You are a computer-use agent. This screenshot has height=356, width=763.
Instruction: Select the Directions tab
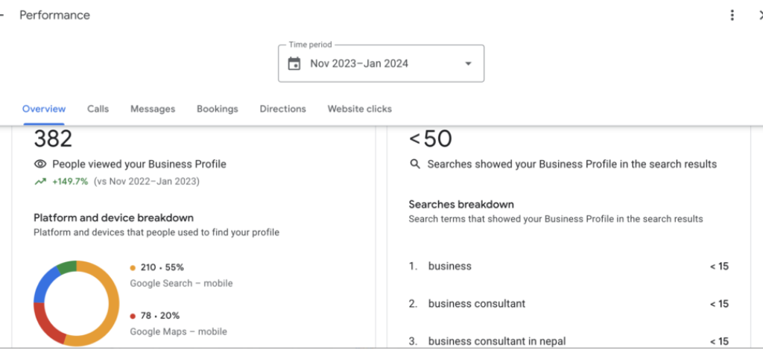(282, 109)
